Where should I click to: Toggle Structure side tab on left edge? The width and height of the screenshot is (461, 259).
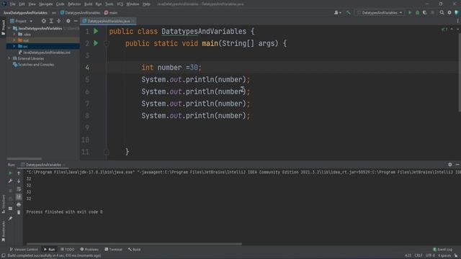click(3, 204)
